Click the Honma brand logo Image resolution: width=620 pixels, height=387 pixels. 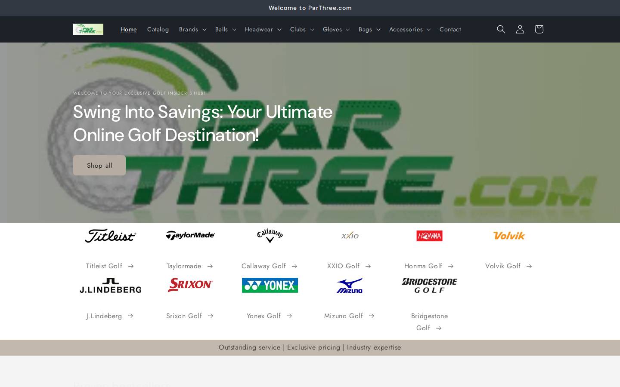pos(429,236)
